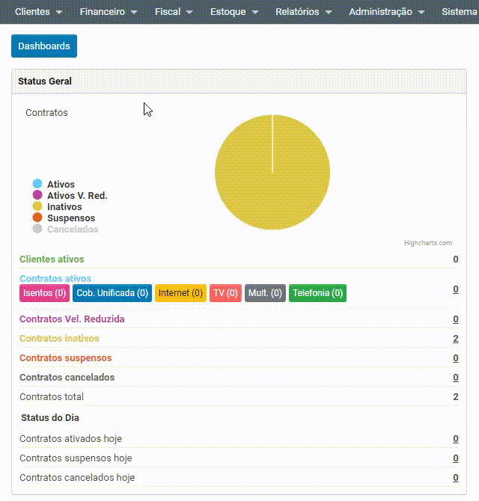Toggle Ativos V. Red. legend item
479x501 pixels.
[76, 196]
